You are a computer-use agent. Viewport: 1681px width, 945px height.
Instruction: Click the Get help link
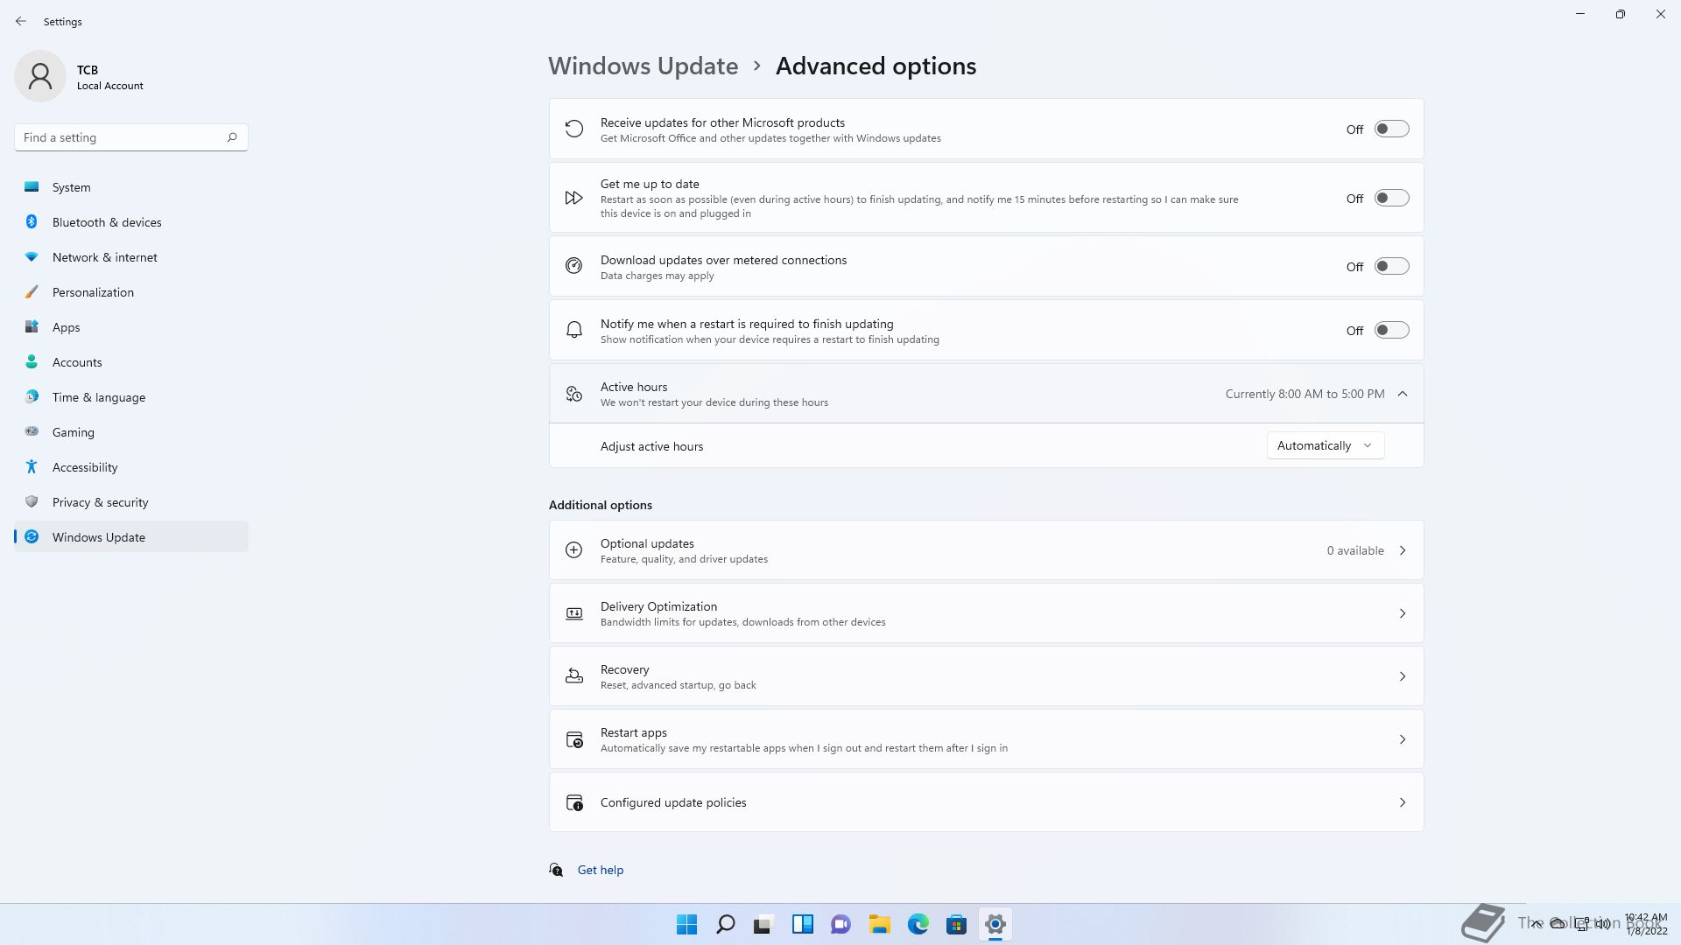pyautogui.click(x=601, y=870)
